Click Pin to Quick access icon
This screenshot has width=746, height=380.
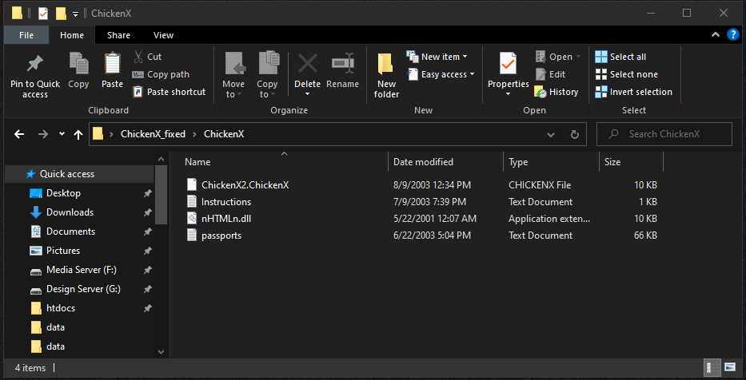[x=35, y=64]
